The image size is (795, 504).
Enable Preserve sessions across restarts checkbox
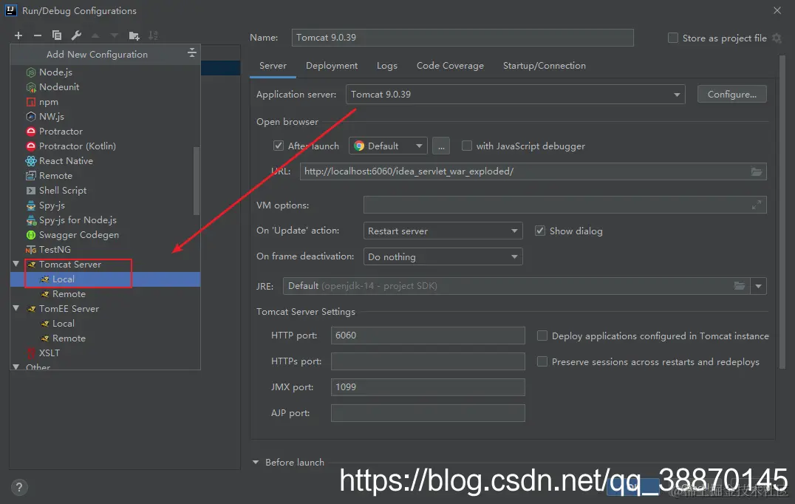(542, 361)
